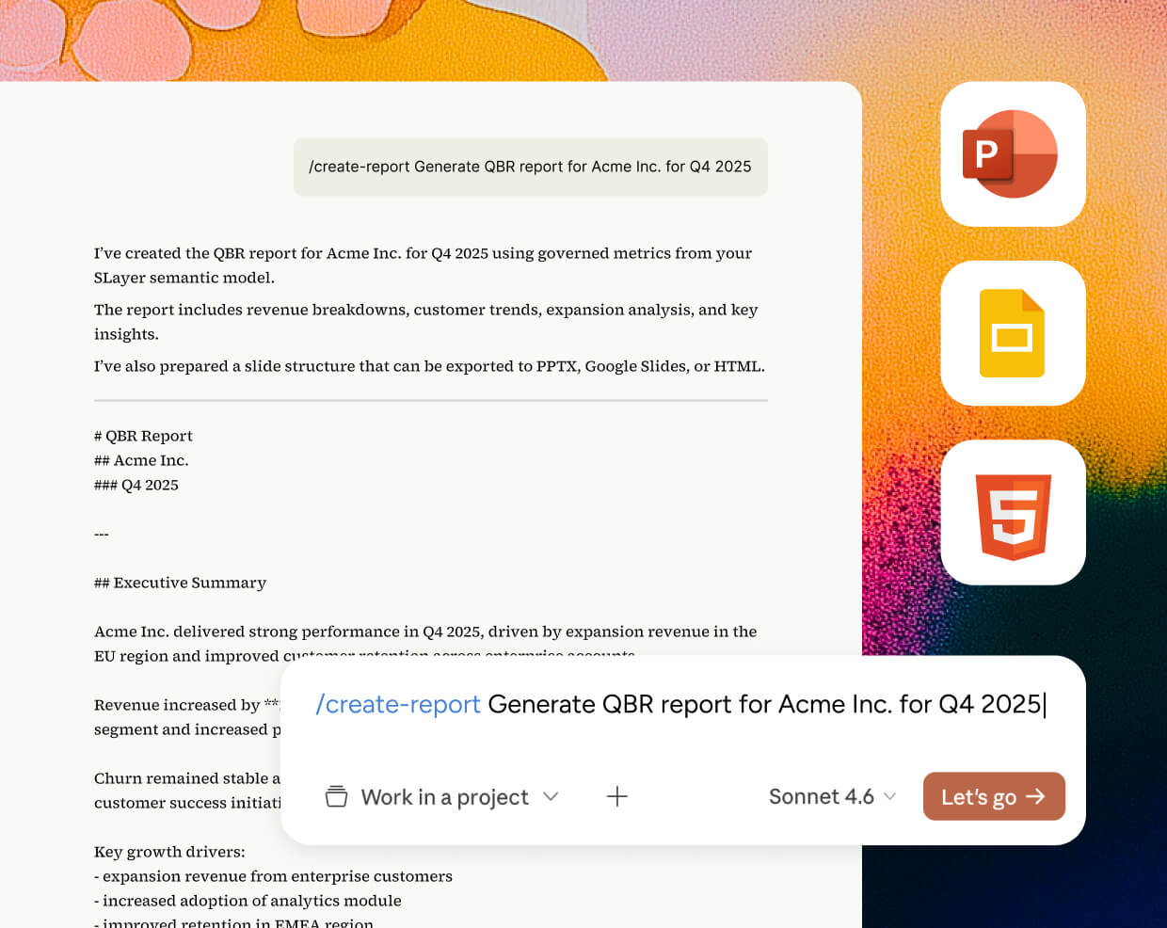Click the 'Acme Inc. delivered strong performance' paragraph
The image size is (1167, 928).
tap(425, 643)
